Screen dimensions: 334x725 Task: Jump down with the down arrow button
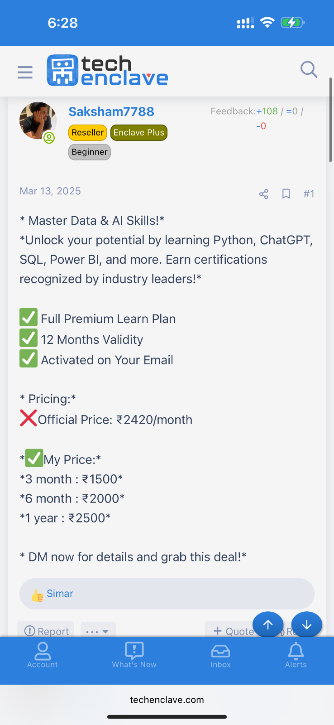(x=307, y=625)
